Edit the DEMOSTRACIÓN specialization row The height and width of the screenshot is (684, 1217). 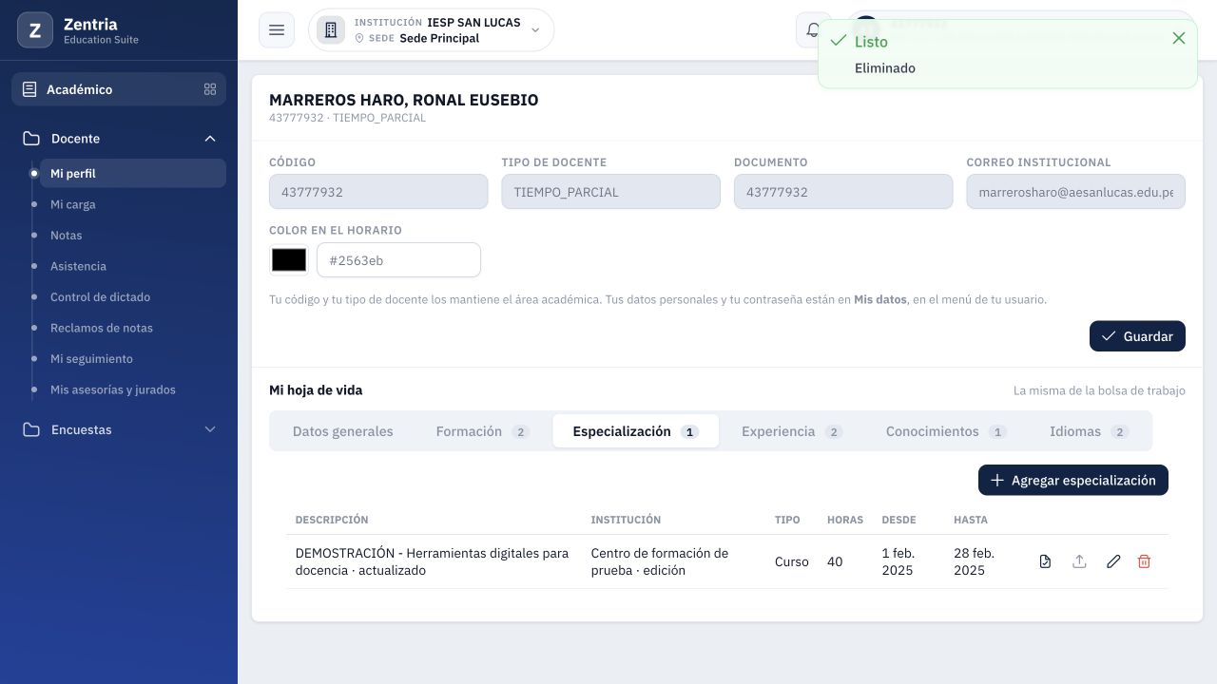1113,561
